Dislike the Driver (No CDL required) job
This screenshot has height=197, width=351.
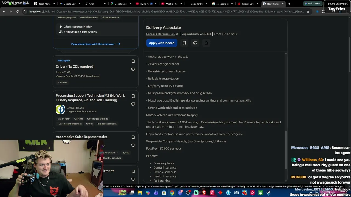click(x=133, y=69)
